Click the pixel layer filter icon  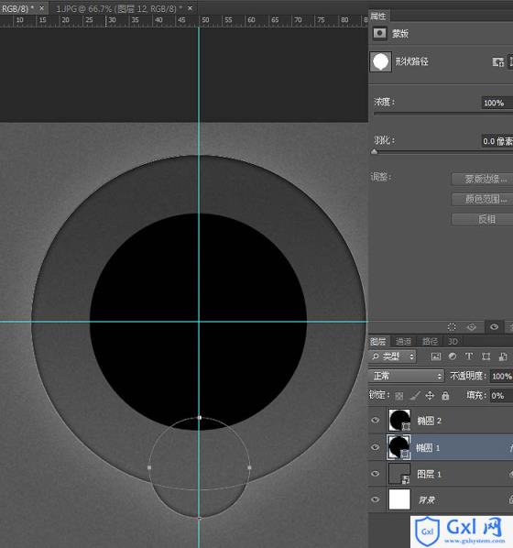click(436, 356)
